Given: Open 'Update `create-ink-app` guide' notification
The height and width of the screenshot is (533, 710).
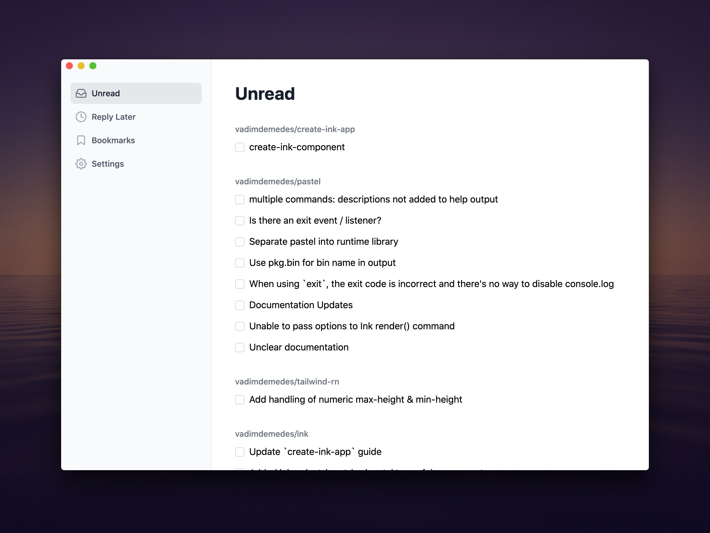Looking at the screenshot, I should point(315,452).
